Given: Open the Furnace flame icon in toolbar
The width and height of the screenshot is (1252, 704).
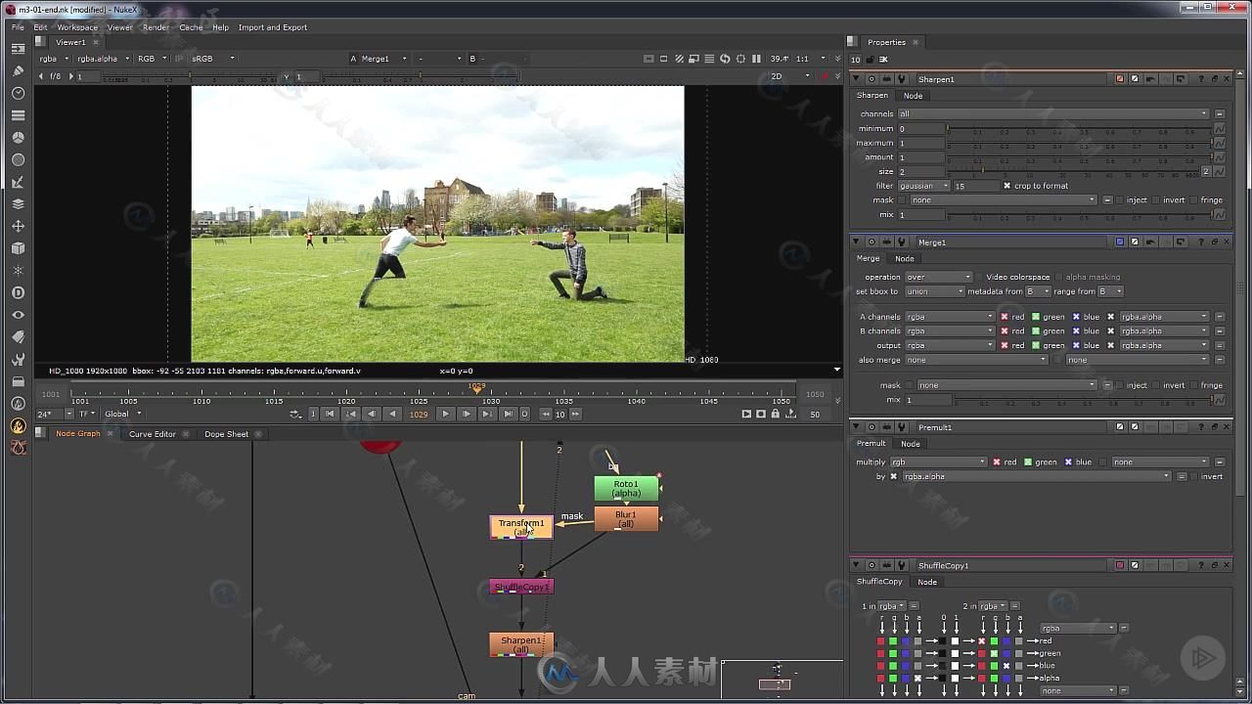Looking at the screenshot, I should [18, 425].
